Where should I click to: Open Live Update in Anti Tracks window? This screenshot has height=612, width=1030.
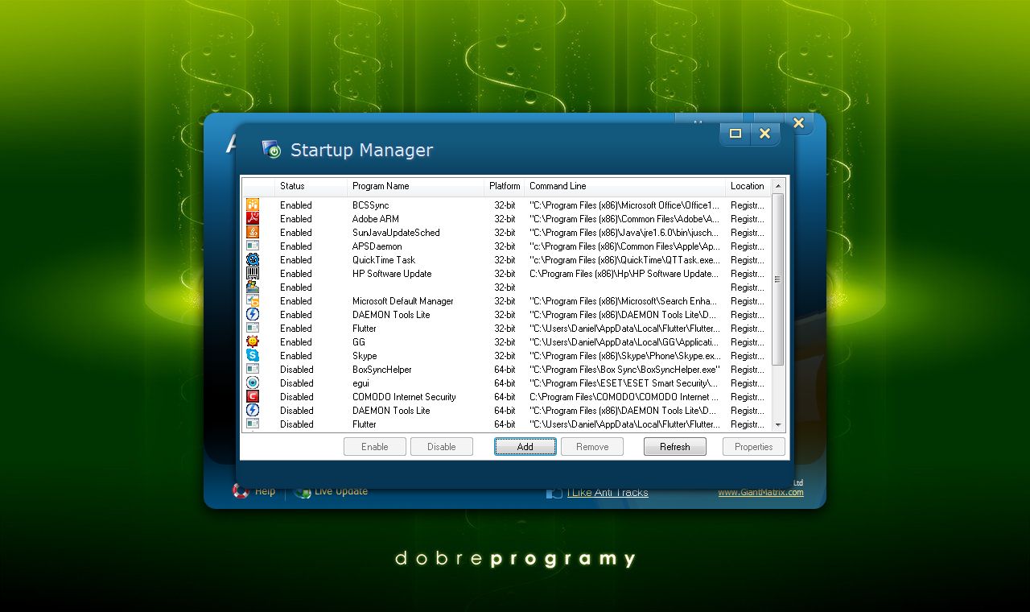341,491
